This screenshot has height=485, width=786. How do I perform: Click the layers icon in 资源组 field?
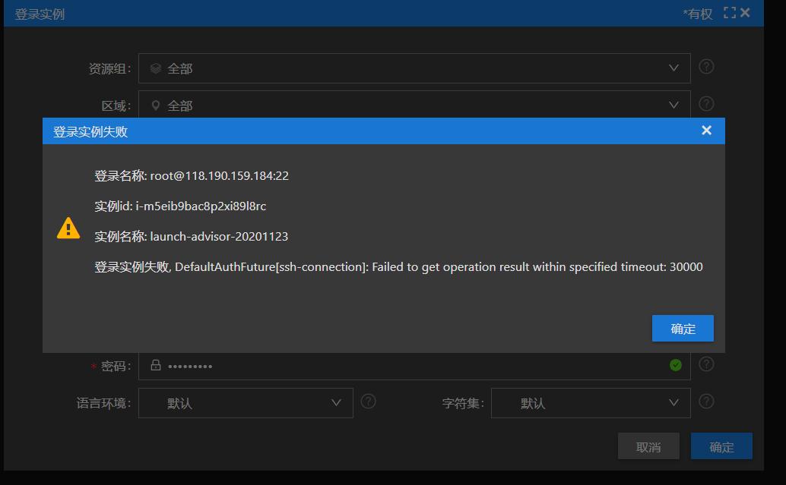pyautogui.click(x=156, y=68)
